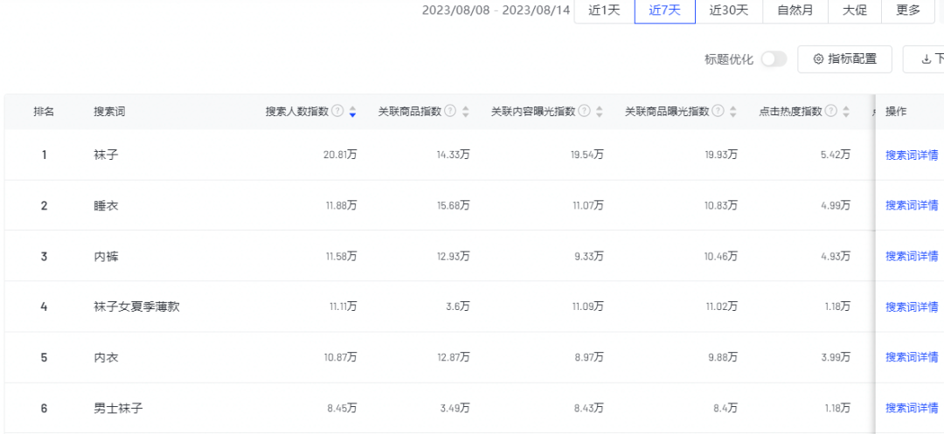Click help icon next to 关联内容曝光指数
The image size is (944, 434).
tap(584, 112)
